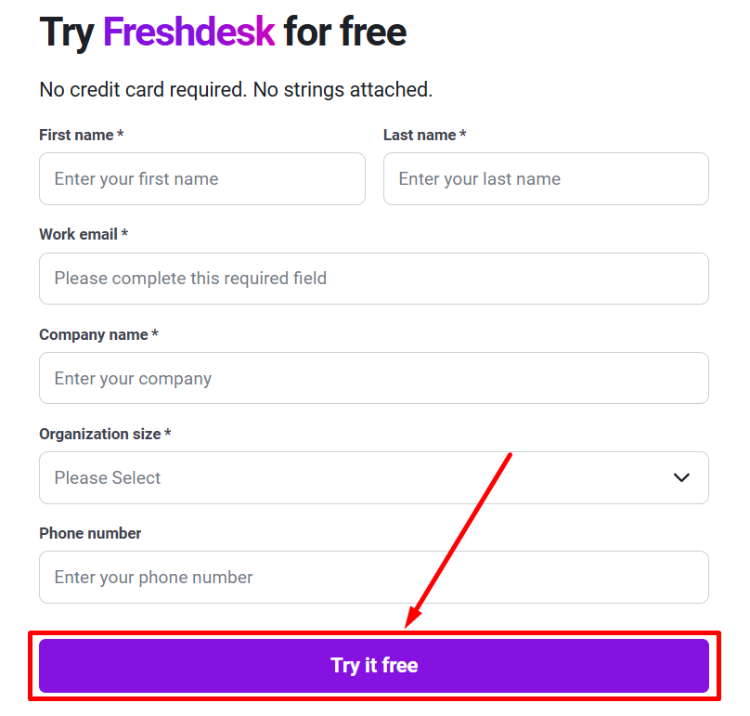This screenshot has height=716, width=750.
Task: Submit the form via the purple button
Action: (373, 665)
